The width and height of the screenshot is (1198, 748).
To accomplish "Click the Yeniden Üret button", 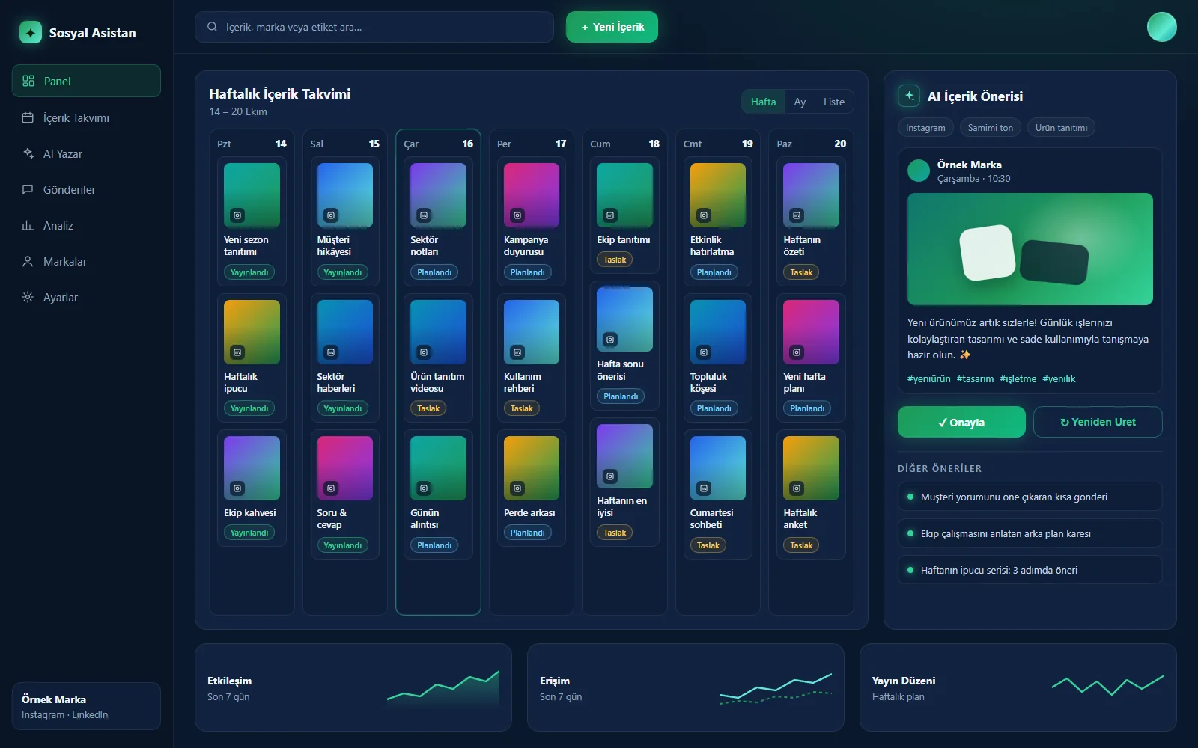I will [x=1098, y=422].
